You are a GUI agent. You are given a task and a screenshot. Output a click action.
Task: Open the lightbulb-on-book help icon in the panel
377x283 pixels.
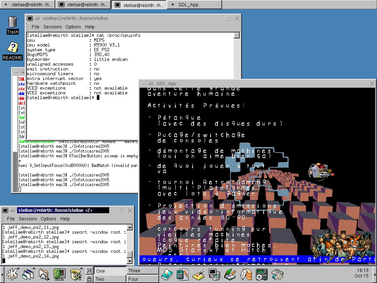[x=167, y=274]
